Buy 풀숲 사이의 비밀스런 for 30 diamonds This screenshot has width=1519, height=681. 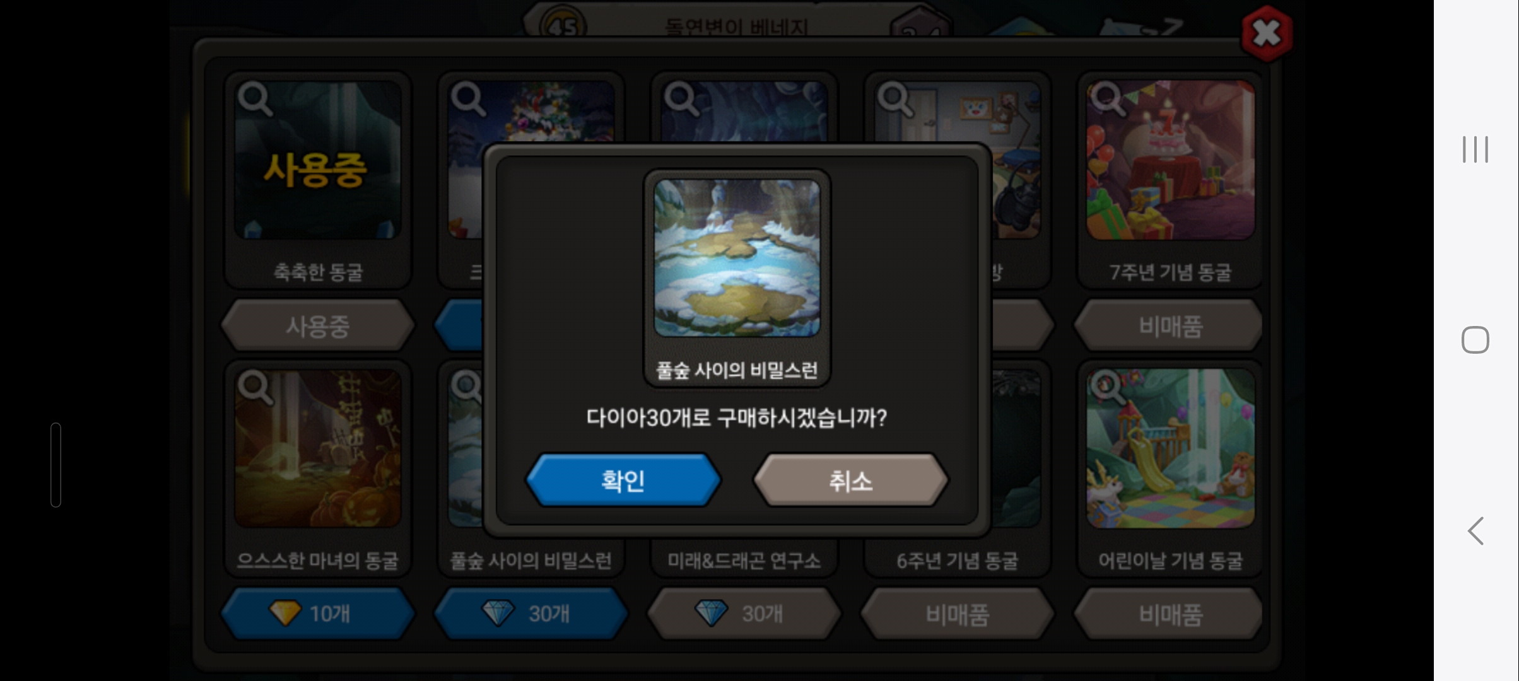click(x=531, y=614)
